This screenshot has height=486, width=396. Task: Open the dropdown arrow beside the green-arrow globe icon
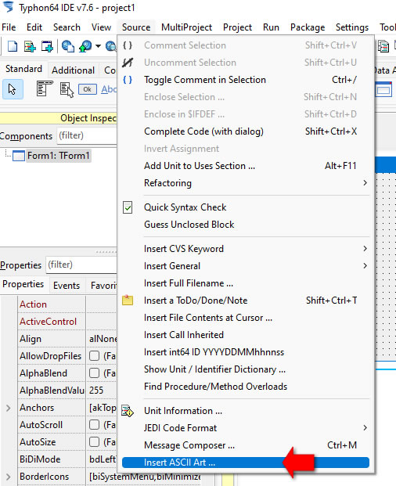[98, 46]
